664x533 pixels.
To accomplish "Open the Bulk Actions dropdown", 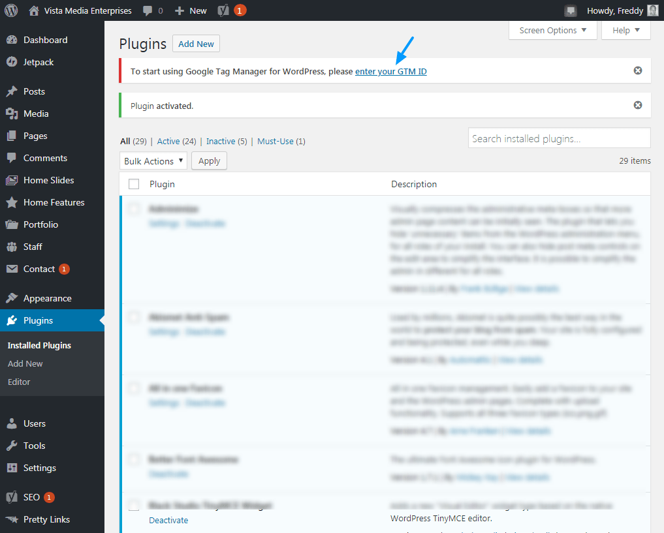I will click(x=153, y=161).
